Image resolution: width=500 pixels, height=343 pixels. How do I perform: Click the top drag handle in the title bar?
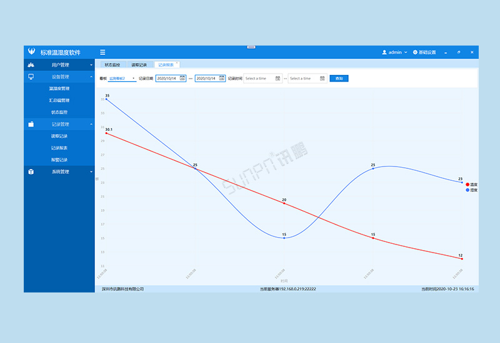[251, 47]
